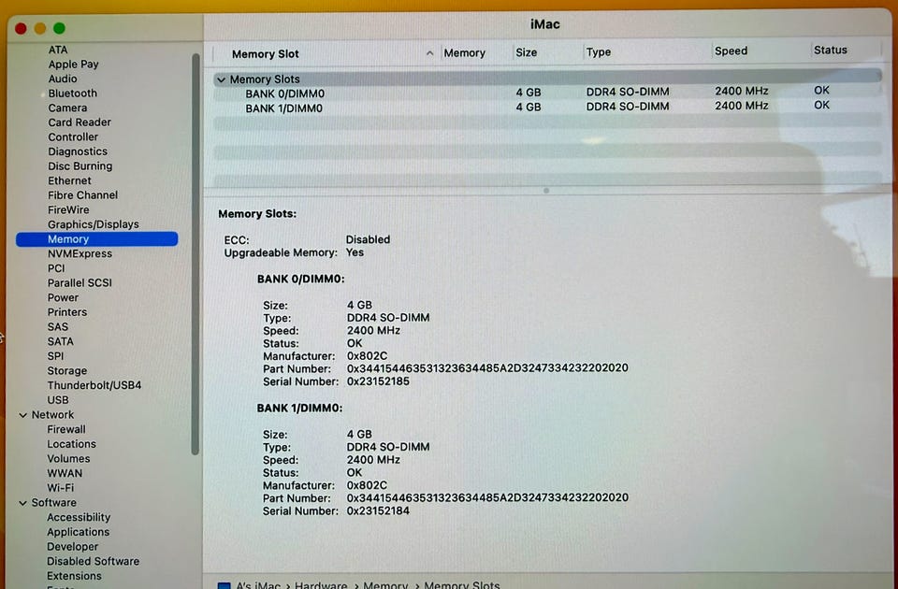This screenshot has height=589, width=898.
Task: Select Printers in the sidebar
Action: [x=67, y=312]
